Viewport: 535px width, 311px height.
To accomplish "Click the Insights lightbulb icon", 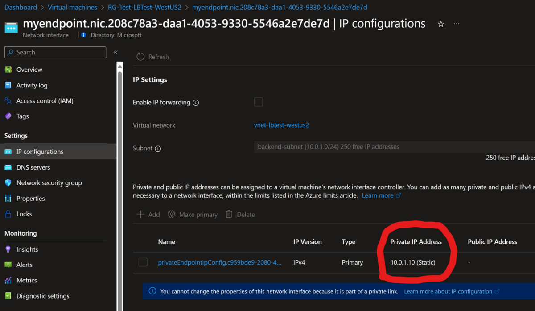I will tap(8, 249).
